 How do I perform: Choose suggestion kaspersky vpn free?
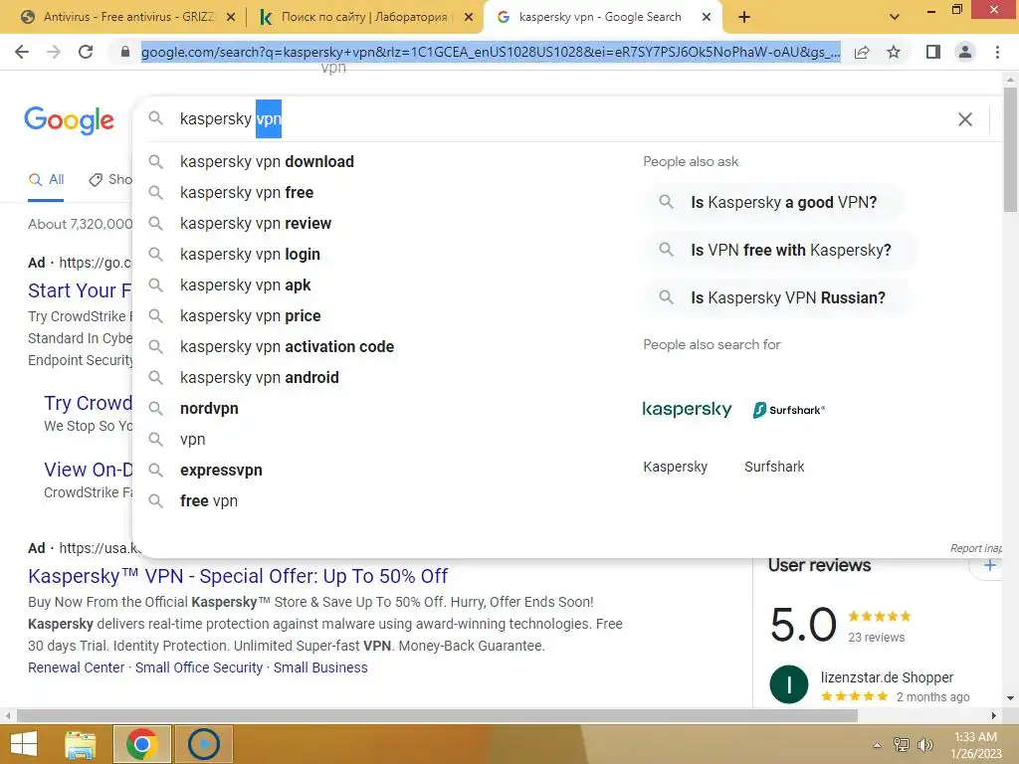[x=247, y=192]
